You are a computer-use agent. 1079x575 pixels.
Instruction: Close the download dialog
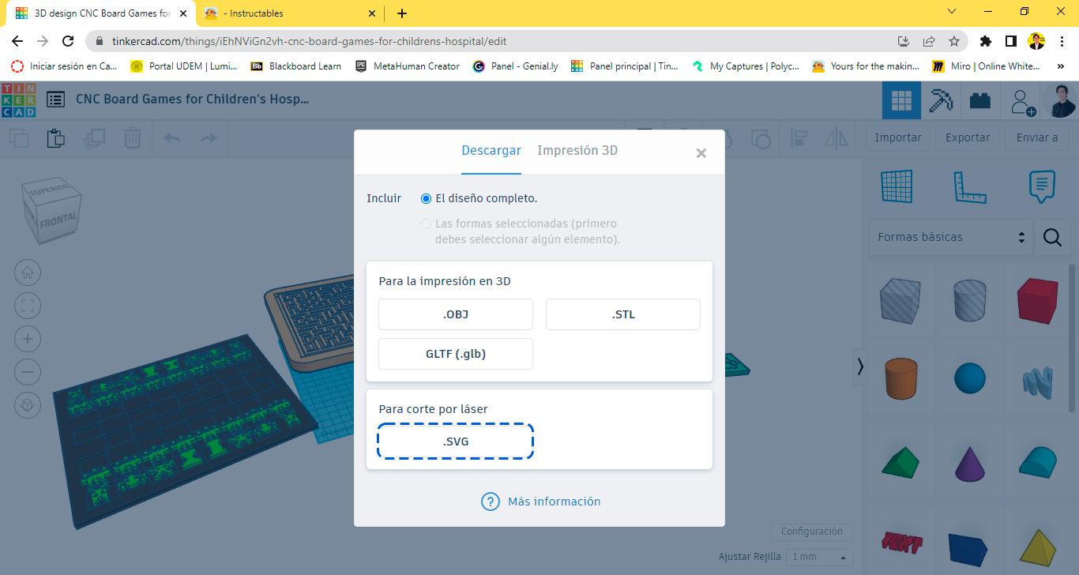point(701,153)
